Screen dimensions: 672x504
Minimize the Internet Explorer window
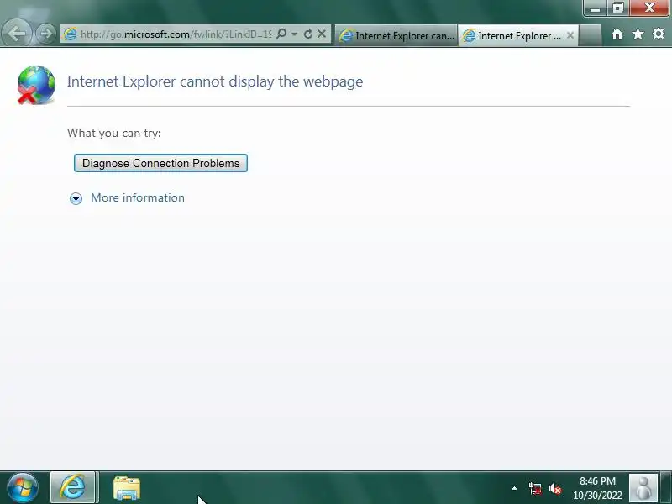595,8
